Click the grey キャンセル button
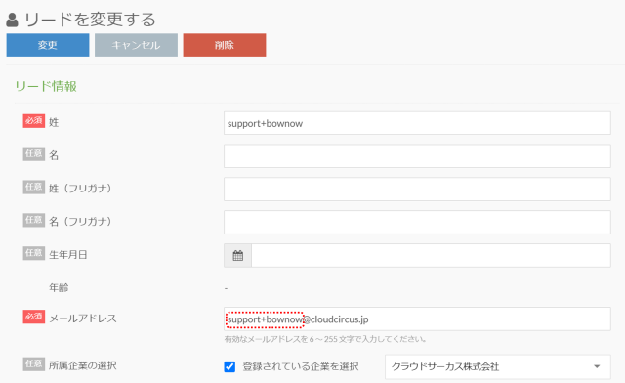The height and width of the screenshot is (383, 625). point(136,45)
